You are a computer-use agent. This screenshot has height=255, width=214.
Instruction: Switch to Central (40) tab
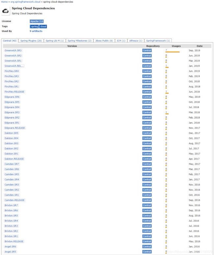click(10, 41)
